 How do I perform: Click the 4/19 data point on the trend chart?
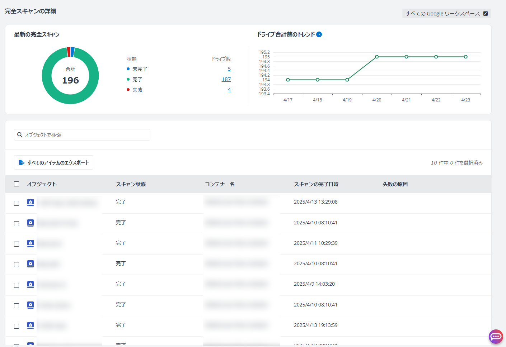coord(347,80)
